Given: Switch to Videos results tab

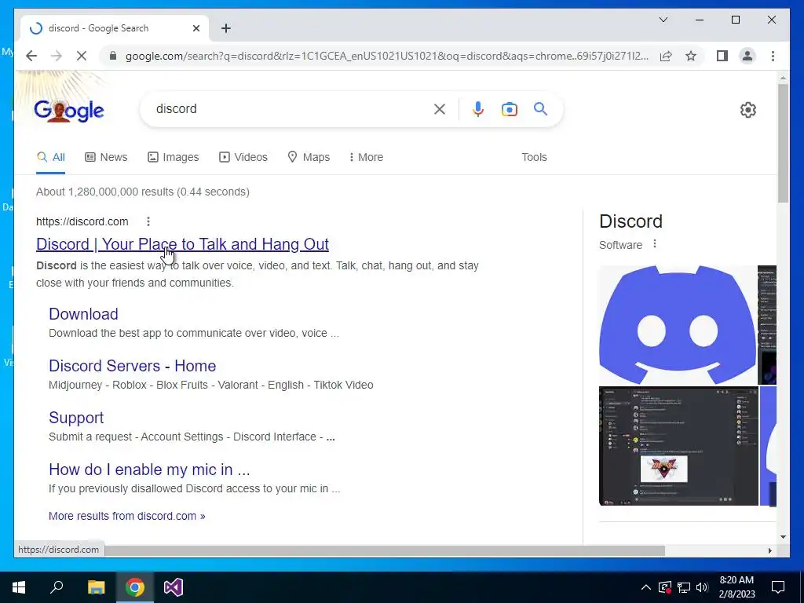Looking at the screenshot, I should pyautogui.click(x=243, y=157).
